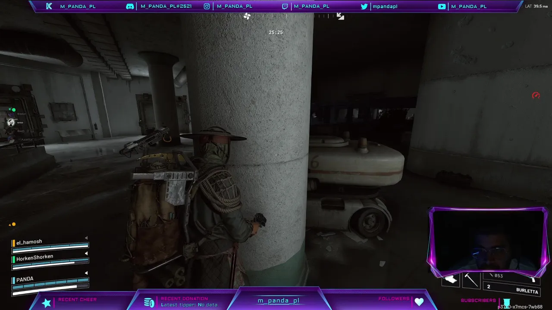The width and height of the screenshot is (552, 310).
Task: Click the Kick handle M_PANDA_PL
Action: pyautogui.click(x=78, y=6)
